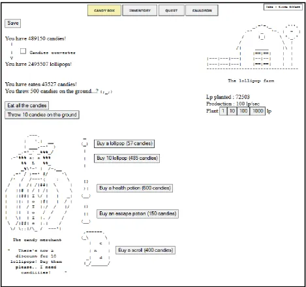
Task: Click the 'You have 2495507 lollipops!' text
Action: [x=38, y=64]
